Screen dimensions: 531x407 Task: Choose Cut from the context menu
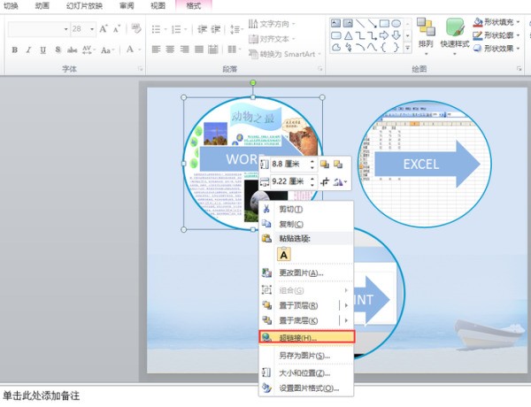tap(290, 210)
